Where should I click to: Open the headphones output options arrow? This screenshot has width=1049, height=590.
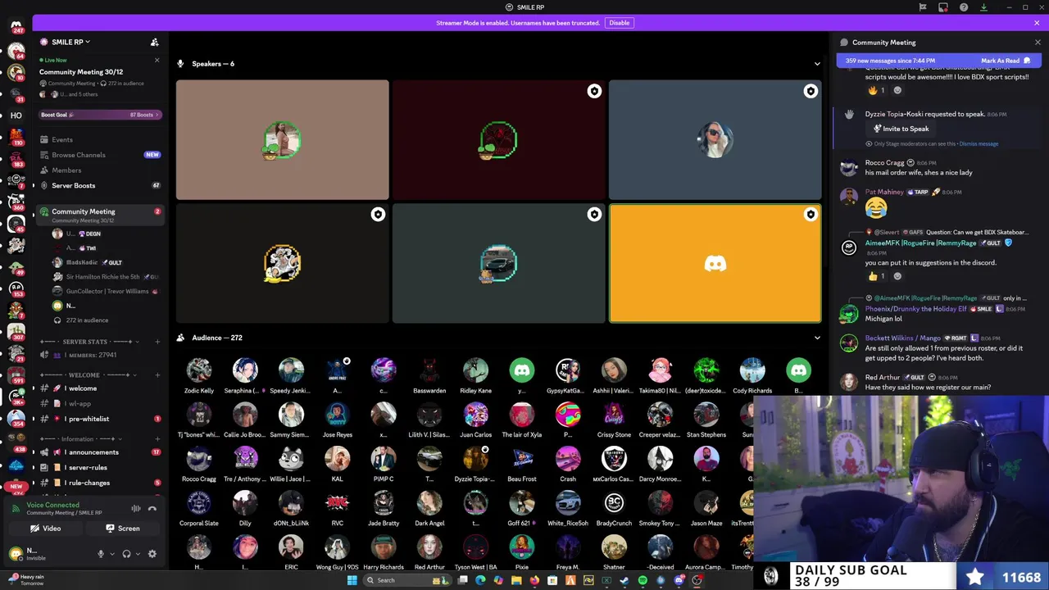coord(136,554)
